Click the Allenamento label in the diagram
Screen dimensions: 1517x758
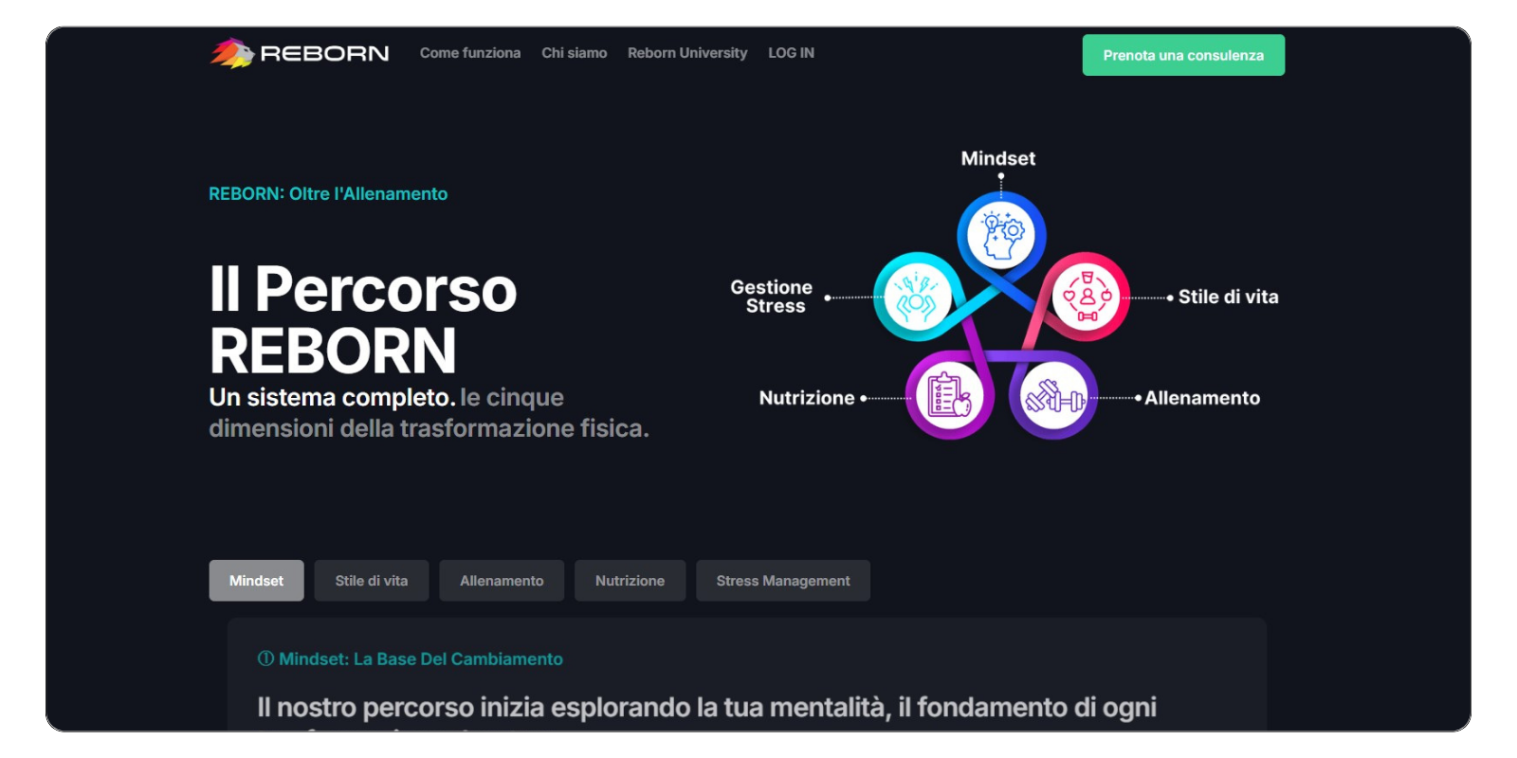click(x=1202, y=398)
